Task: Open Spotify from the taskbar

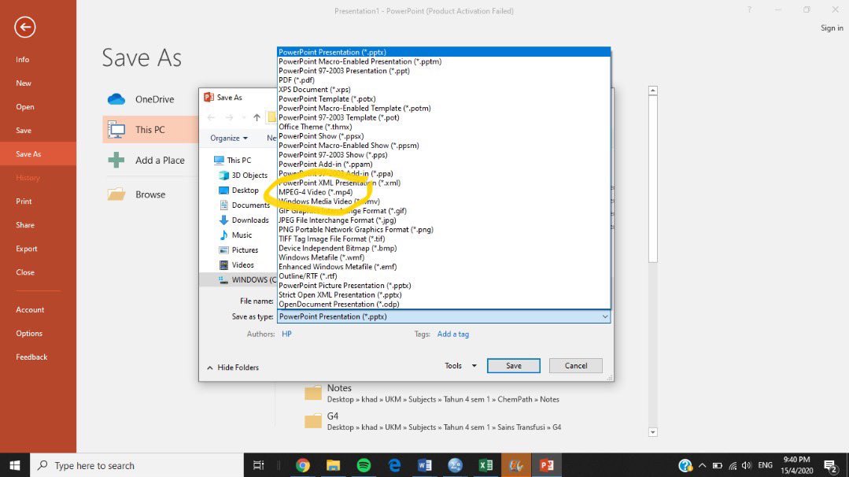Action: (x=364, y=465)
